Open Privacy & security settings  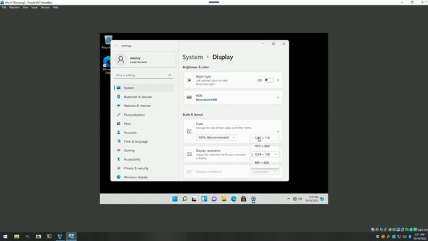144,168
